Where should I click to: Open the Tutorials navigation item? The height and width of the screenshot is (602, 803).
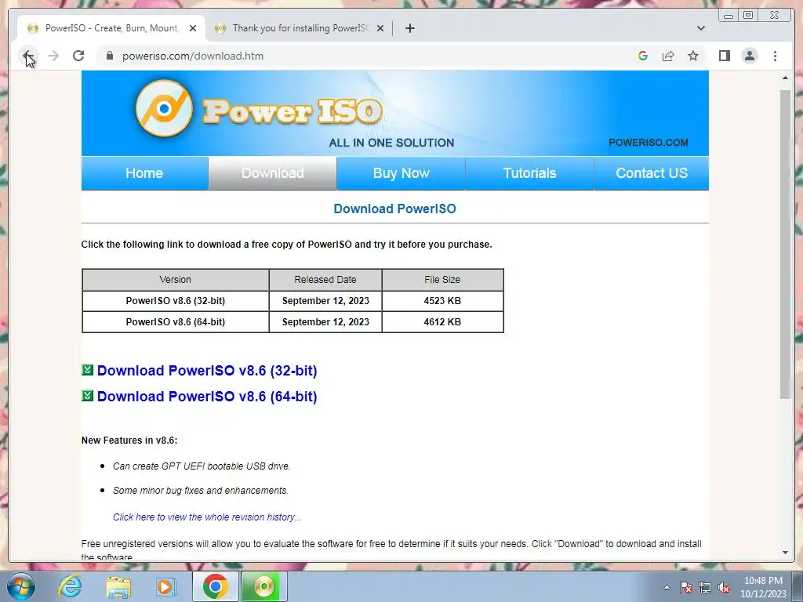click(x=529, y=173)
